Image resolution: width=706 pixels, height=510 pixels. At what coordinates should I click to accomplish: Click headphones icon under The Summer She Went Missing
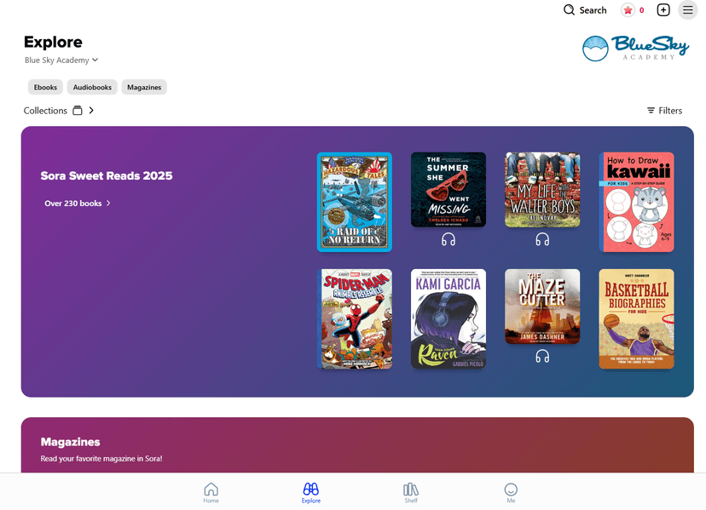point(448,240)
